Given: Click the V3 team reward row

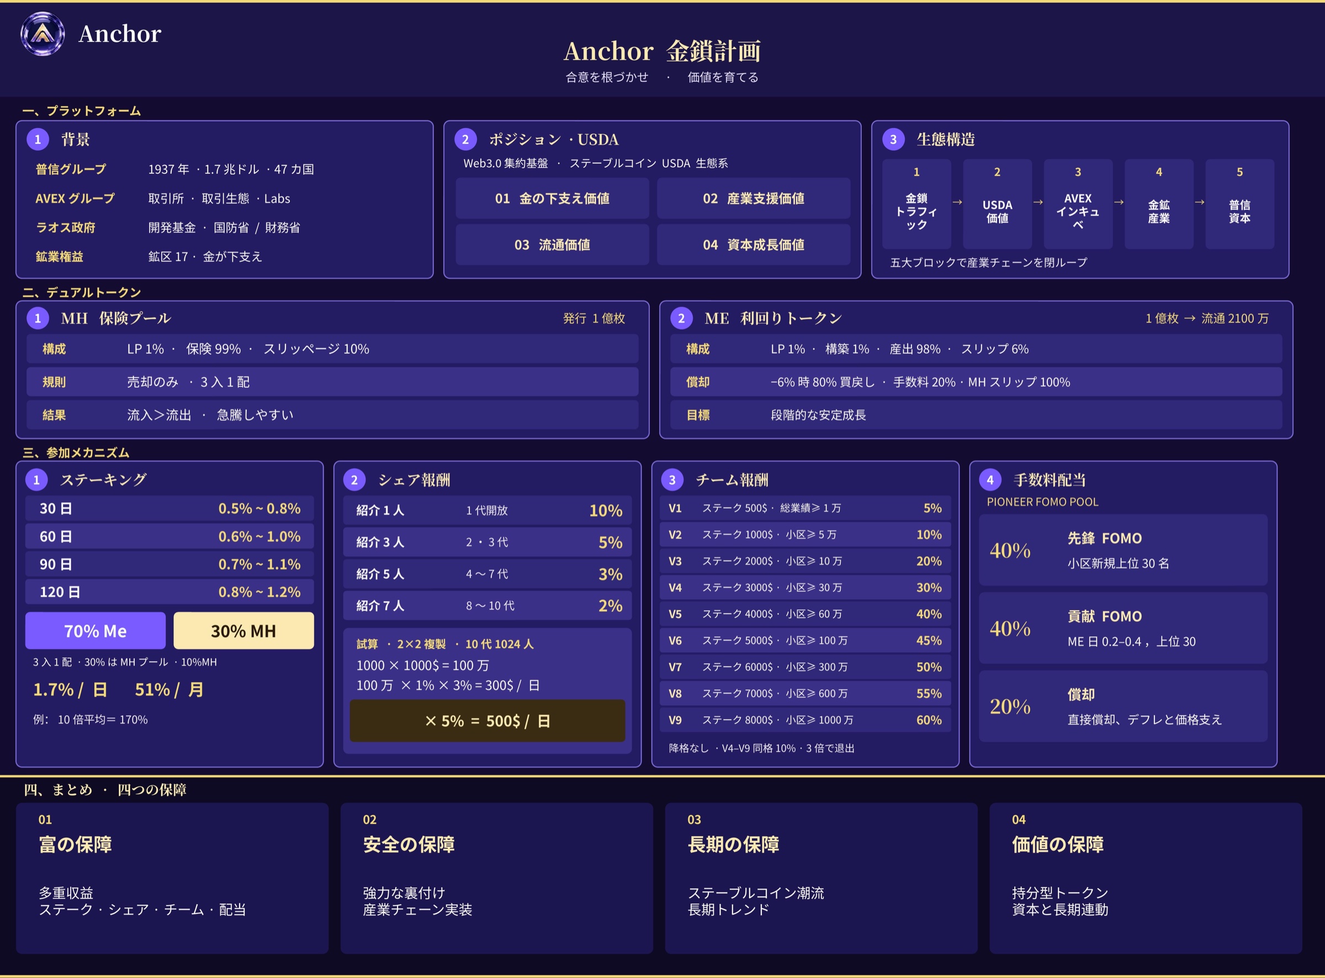Looking at the screenshot, I should [805, 561].
